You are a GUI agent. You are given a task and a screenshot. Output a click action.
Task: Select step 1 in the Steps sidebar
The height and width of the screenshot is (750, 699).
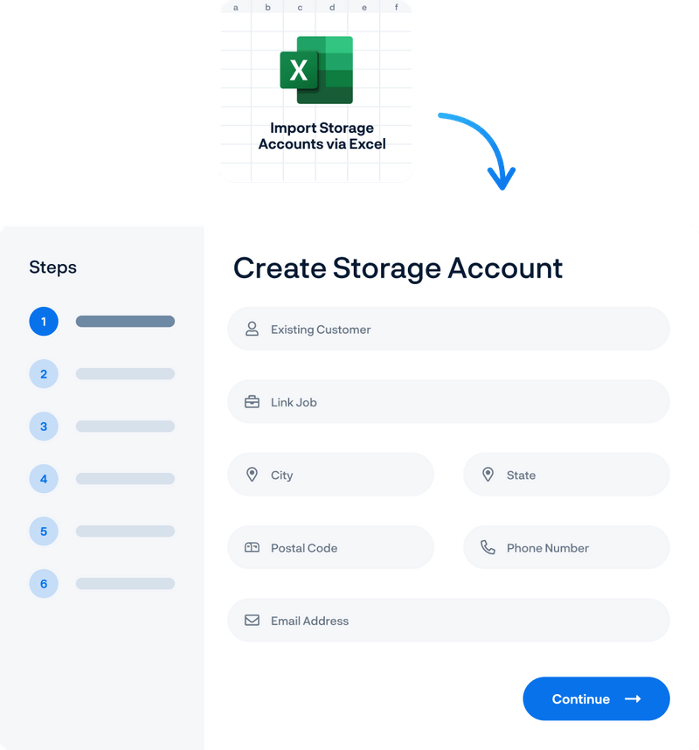pyautogui.click(x=44, y=321)
